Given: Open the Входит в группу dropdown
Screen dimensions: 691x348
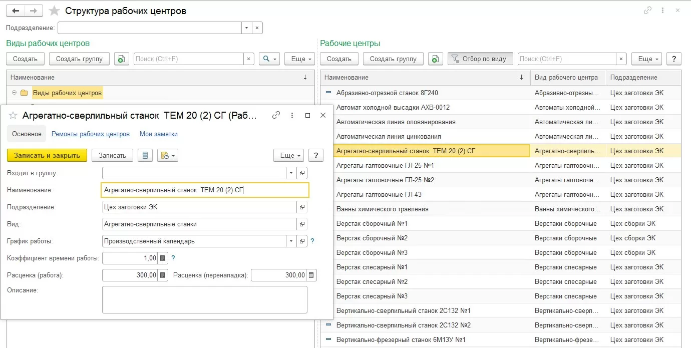Looking at the screenshot, I should tap(291, 173).
